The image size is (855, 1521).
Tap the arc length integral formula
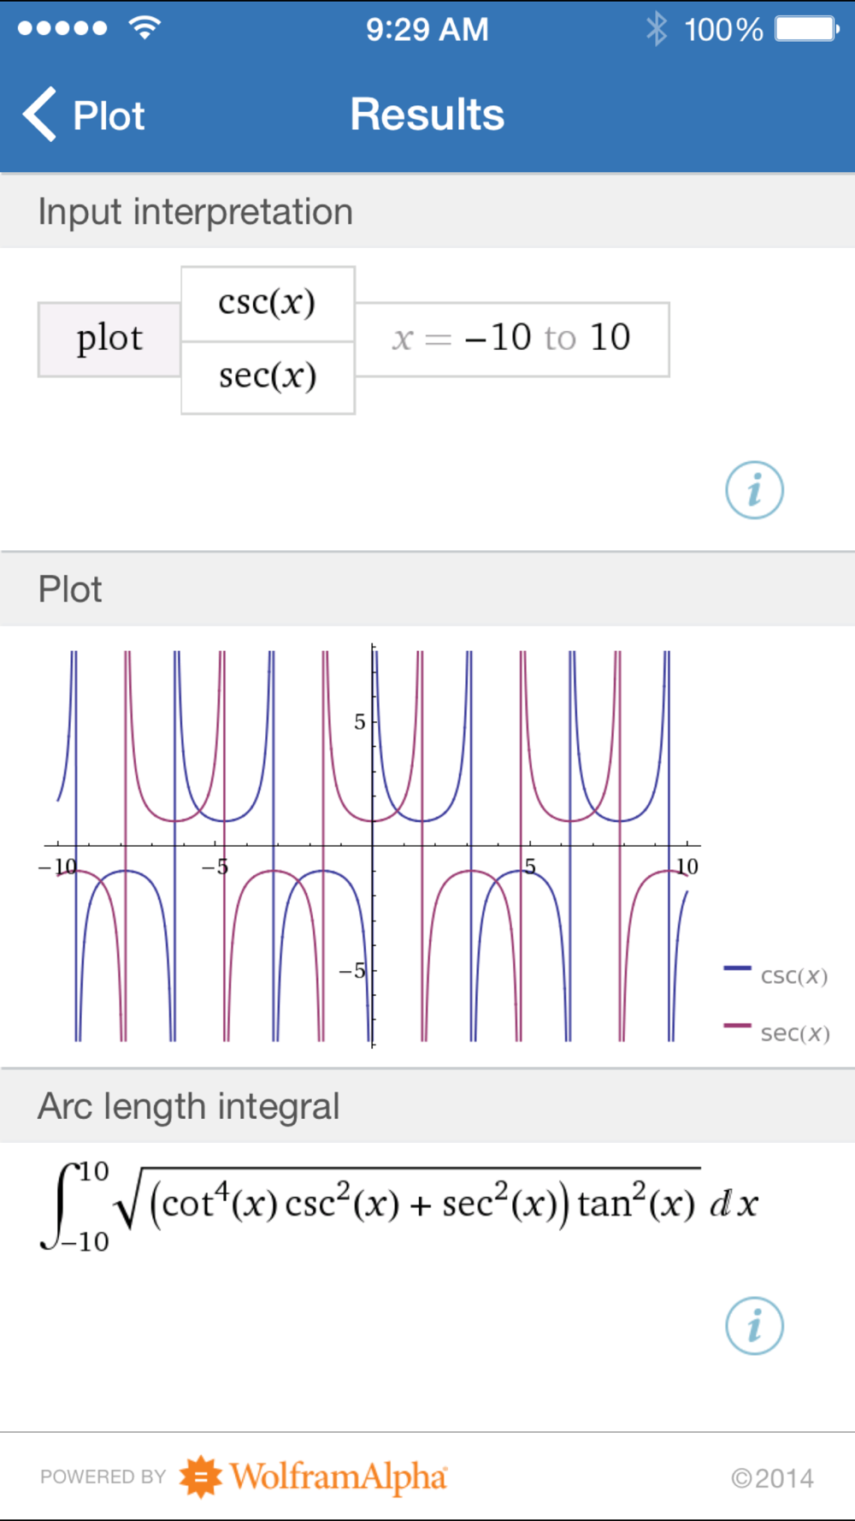pyautogui.click(x=399, y=1204)
